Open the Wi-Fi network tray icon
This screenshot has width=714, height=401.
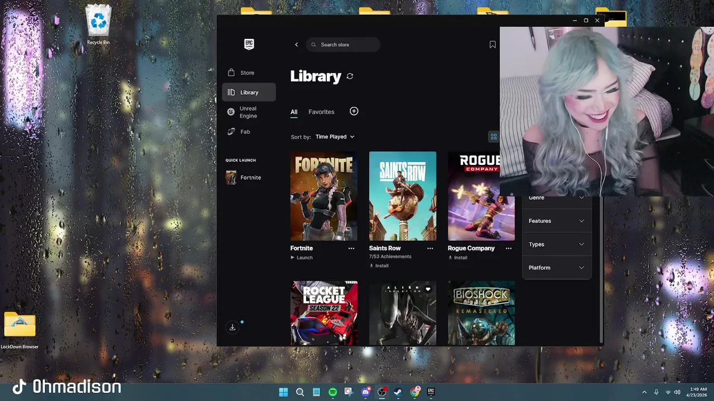(668, 392)
